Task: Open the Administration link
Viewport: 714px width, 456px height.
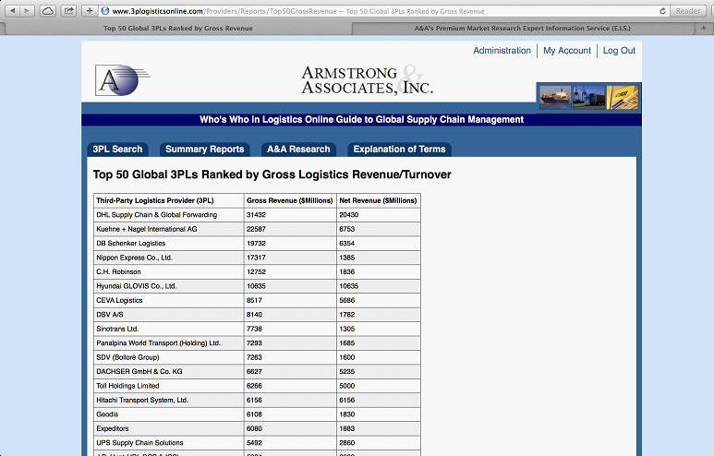Action: 502,51
